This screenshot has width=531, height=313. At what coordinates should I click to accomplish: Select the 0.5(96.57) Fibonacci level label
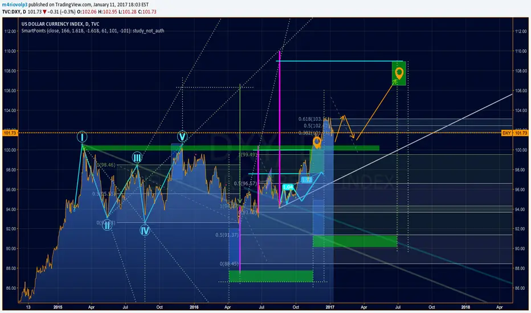coord(245,183)
